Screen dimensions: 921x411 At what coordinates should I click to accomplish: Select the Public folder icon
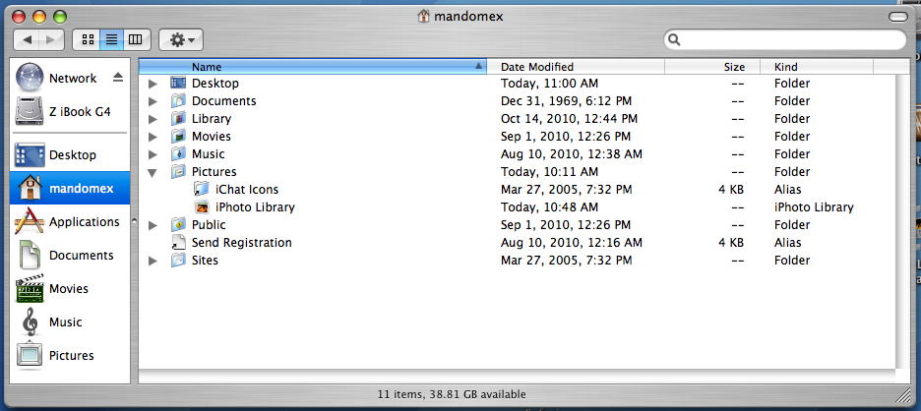pos(178,224)
